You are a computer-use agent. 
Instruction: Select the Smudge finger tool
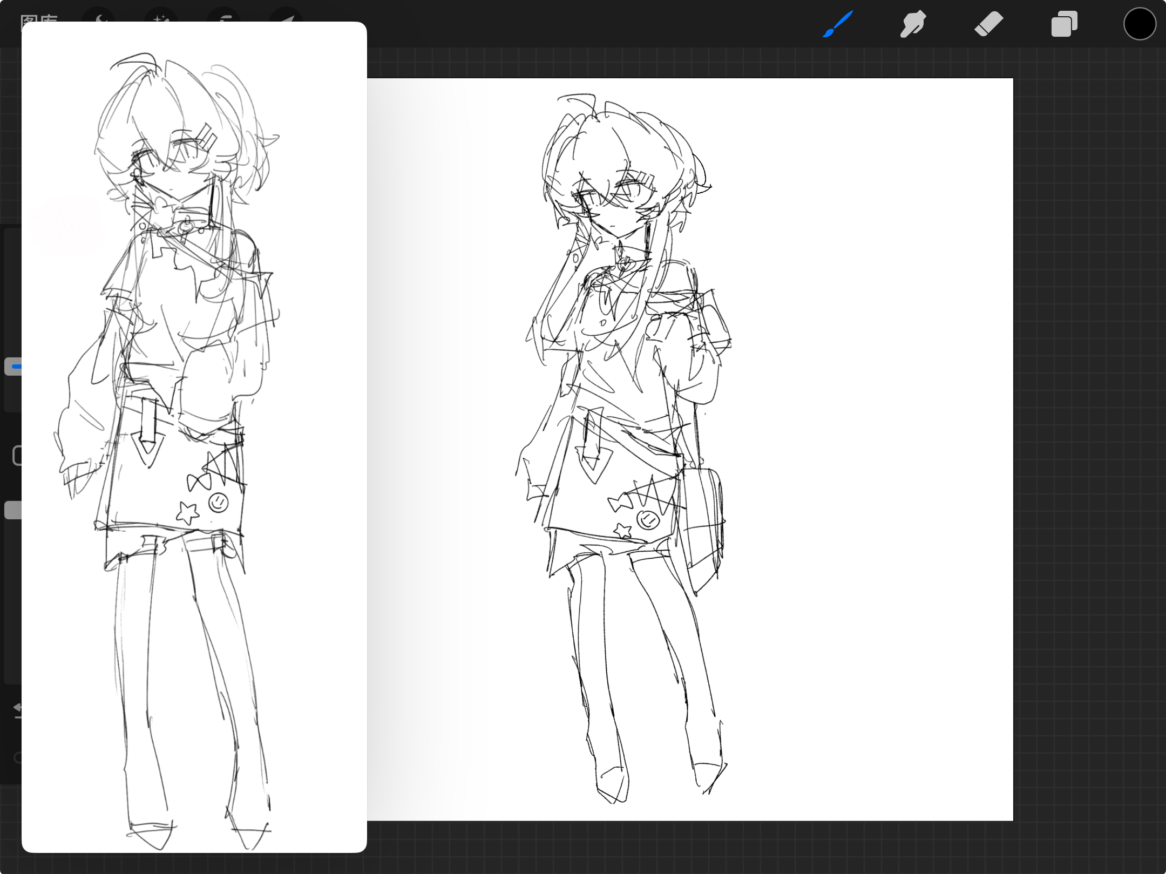tap(913, 24)
